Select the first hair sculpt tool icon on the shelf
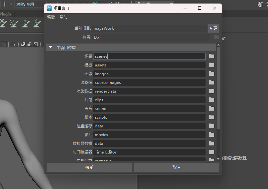 click(4, 23)
